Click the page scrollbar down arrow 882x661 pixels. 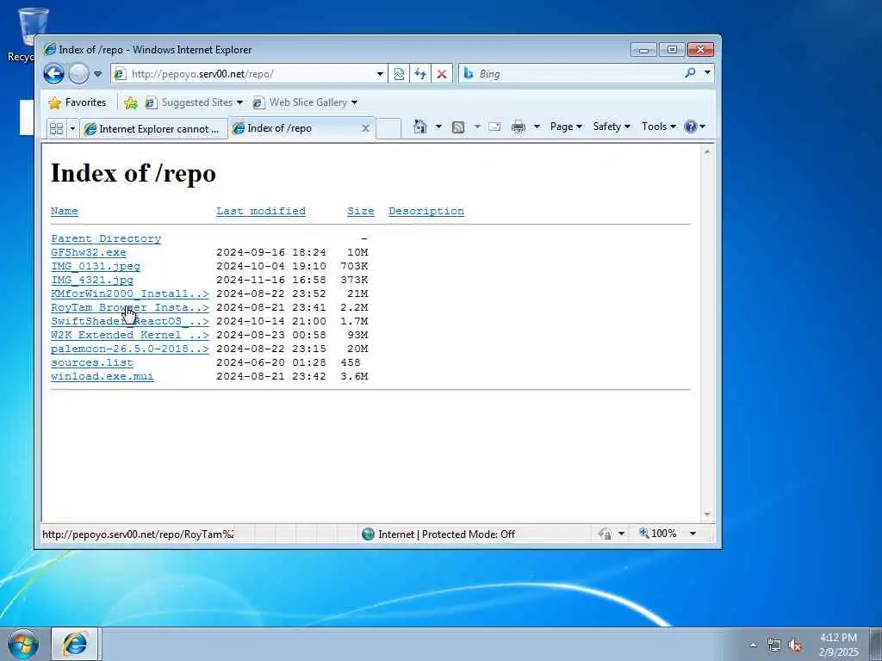coord(707,515)
